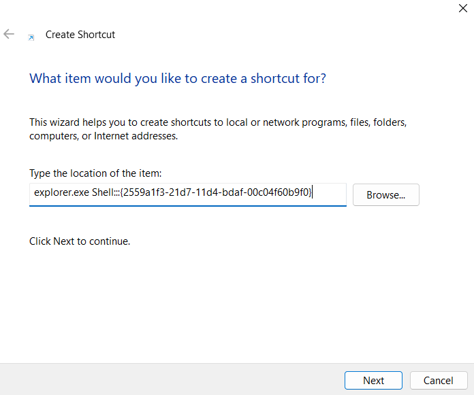Viewport: 474px width, 395px height.
Task: Click Next to continue the wizard
Action: [x=373, y=381]
